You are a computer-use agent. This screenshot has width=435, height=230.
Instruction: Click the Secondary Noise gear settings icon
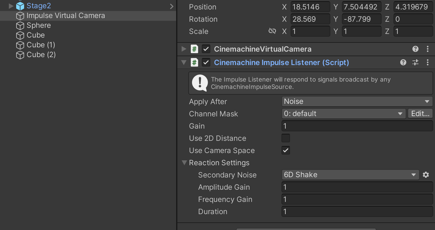pos(426,175)
